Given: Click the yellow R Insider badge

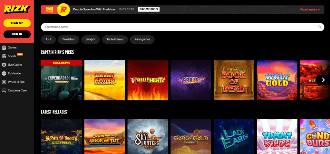Looking at the screenshot, I should coord(63,10).
